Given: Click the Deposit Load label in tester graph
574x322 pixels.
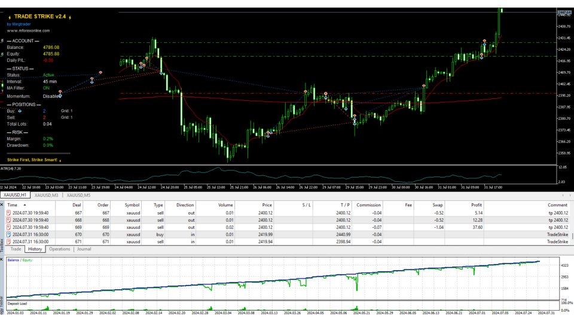Looking at the screenshot, I should pos(17,304).
